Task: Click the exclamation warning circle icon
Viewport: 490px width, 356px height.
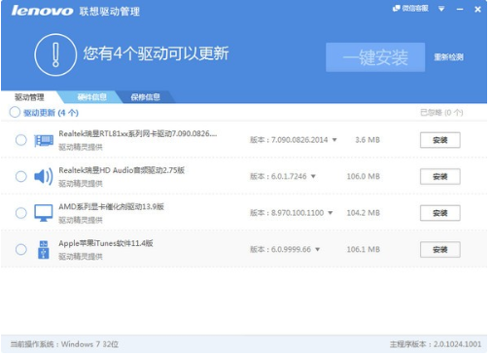Action: click(55, 54)
